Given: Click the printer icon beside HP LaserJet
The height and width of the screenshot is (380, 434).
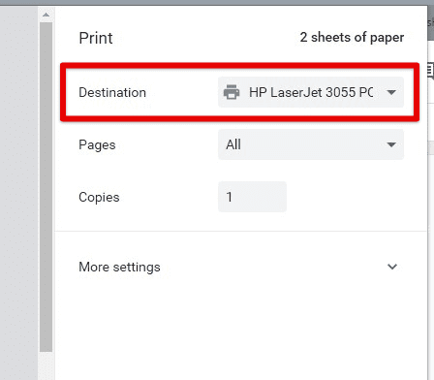Looking at the screenshot, I should (232, 92).
